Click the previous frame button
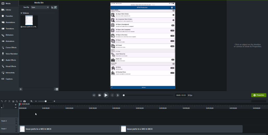The image size is (268, 135). tap(94, 95)
